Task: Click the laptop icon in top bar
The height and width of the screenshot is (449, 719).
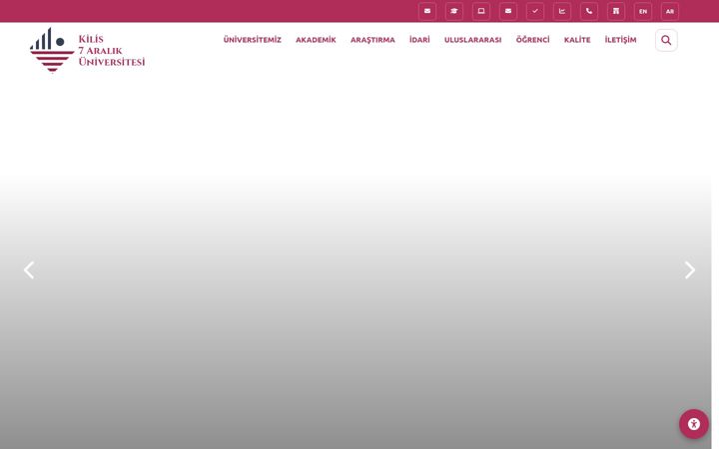Action: tap(481, 11)
